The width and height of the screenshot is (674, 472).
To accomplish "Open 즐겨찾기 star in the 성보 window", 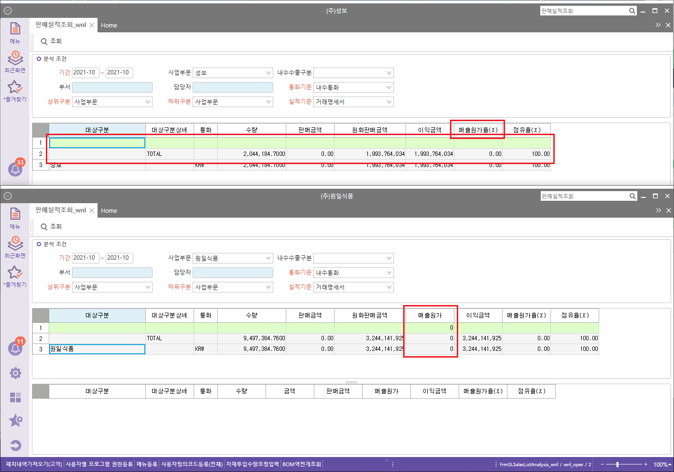I will click(15, 87).
